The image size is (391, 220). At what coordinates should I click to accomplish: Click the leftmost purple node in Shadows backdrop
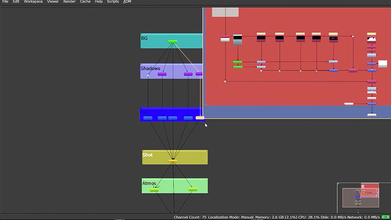162,74
